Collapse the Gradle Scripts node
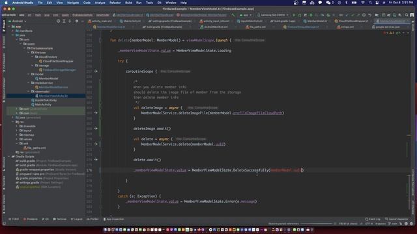This screenshot has width=417, height=234. pyautogui.click(x=9, y=157)
